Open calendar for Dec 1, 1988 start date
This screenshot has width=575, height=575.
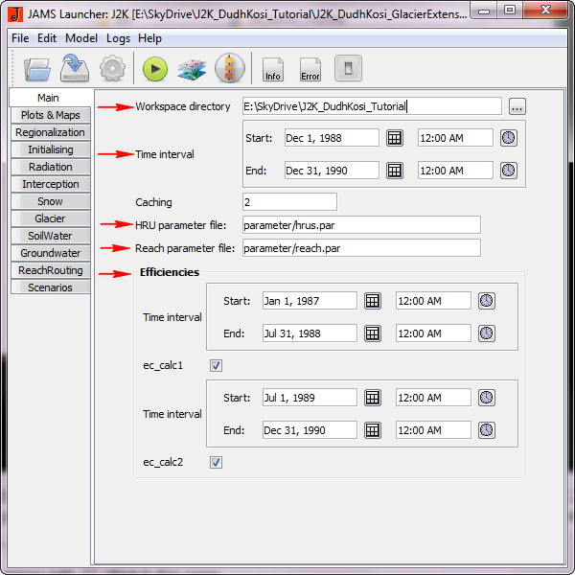(x=394, y=138)
